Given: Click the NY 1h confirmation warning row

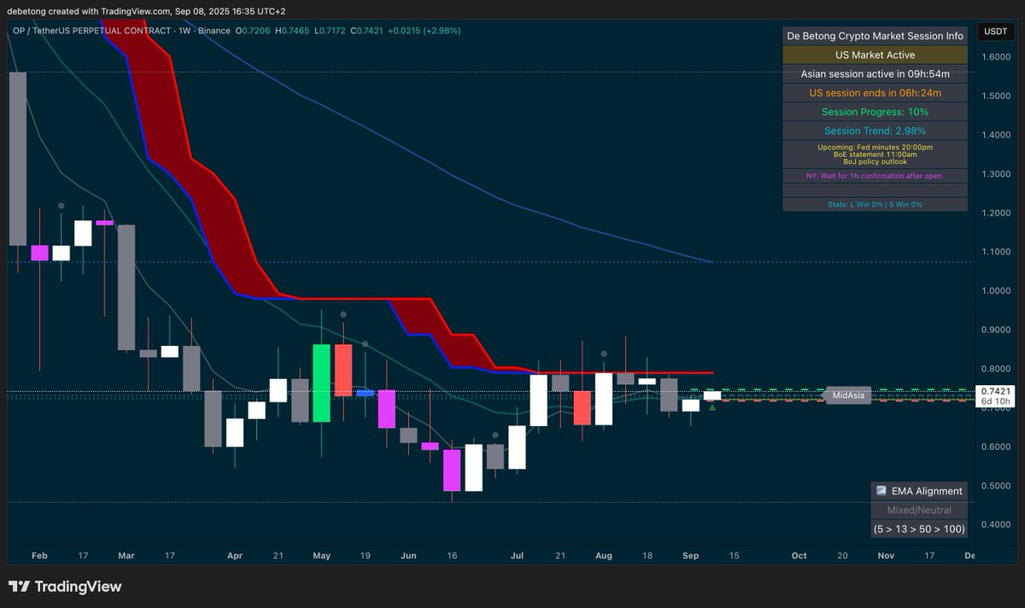Looking at the screenshot, I should coord(874,175).
